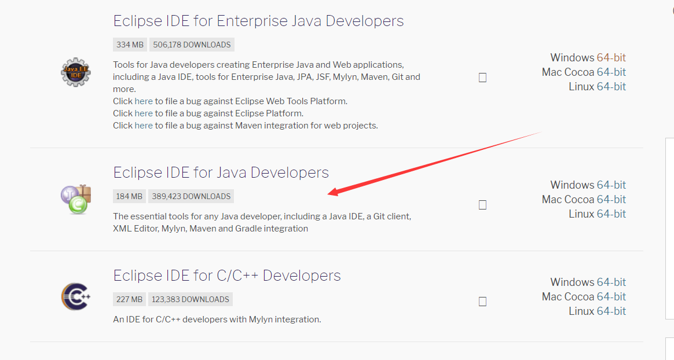Click the 334 MB size badge
The height and width of the screenshot is (360, 674).
tap(130, 45)
